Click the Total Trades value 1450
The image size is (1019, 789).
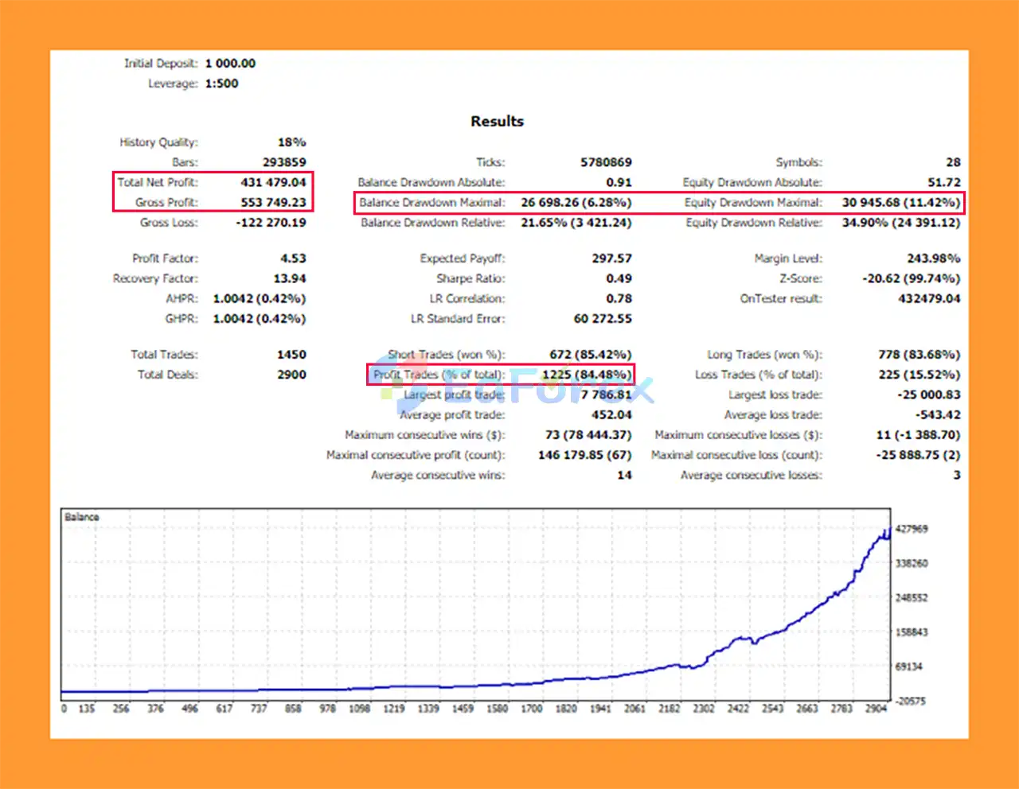click(x=291, y=355)
